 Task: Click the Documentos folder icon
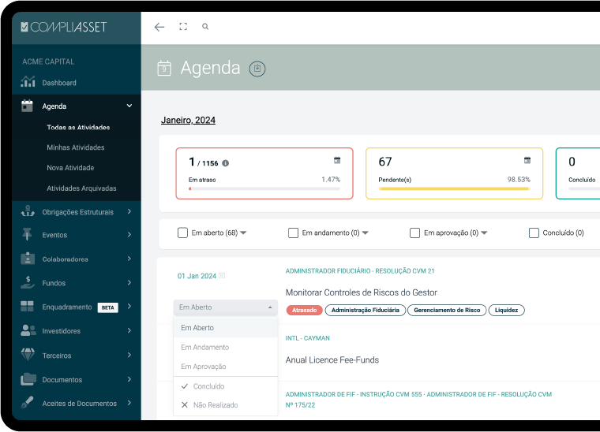tap(28, 379)
